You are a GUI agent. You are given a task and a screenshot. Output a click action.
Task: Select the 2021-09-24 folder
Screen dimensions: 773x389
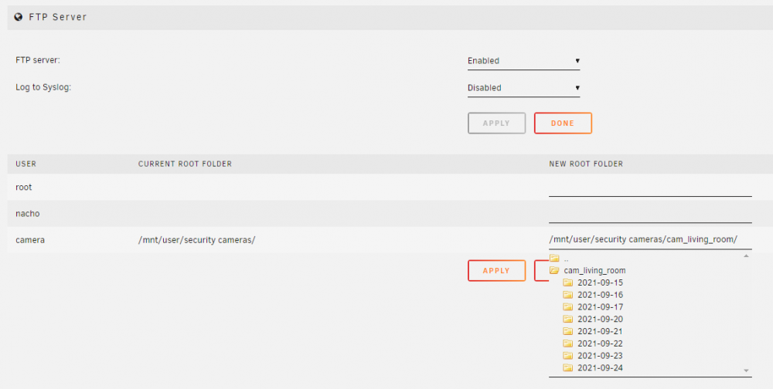click(600, 368)
